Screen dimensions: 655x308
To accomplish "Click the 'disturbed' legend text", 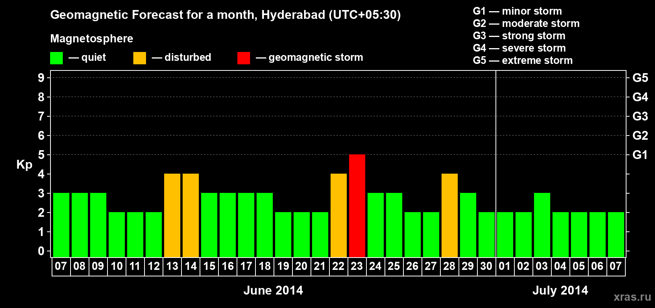I will (x=188, y=57).
